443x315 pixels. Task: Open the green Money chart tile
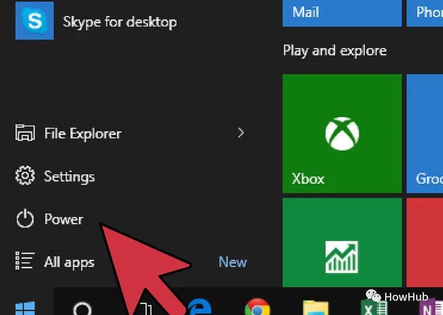point(342,242)
